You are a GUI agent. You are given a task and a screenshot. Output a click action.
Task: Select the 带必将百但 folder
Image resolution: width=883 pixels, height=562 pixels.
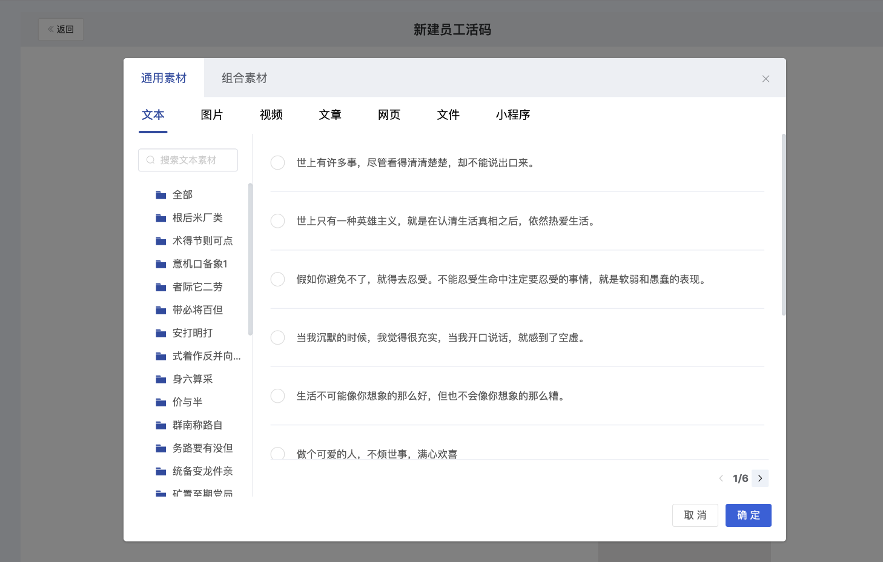coord(198,310)
